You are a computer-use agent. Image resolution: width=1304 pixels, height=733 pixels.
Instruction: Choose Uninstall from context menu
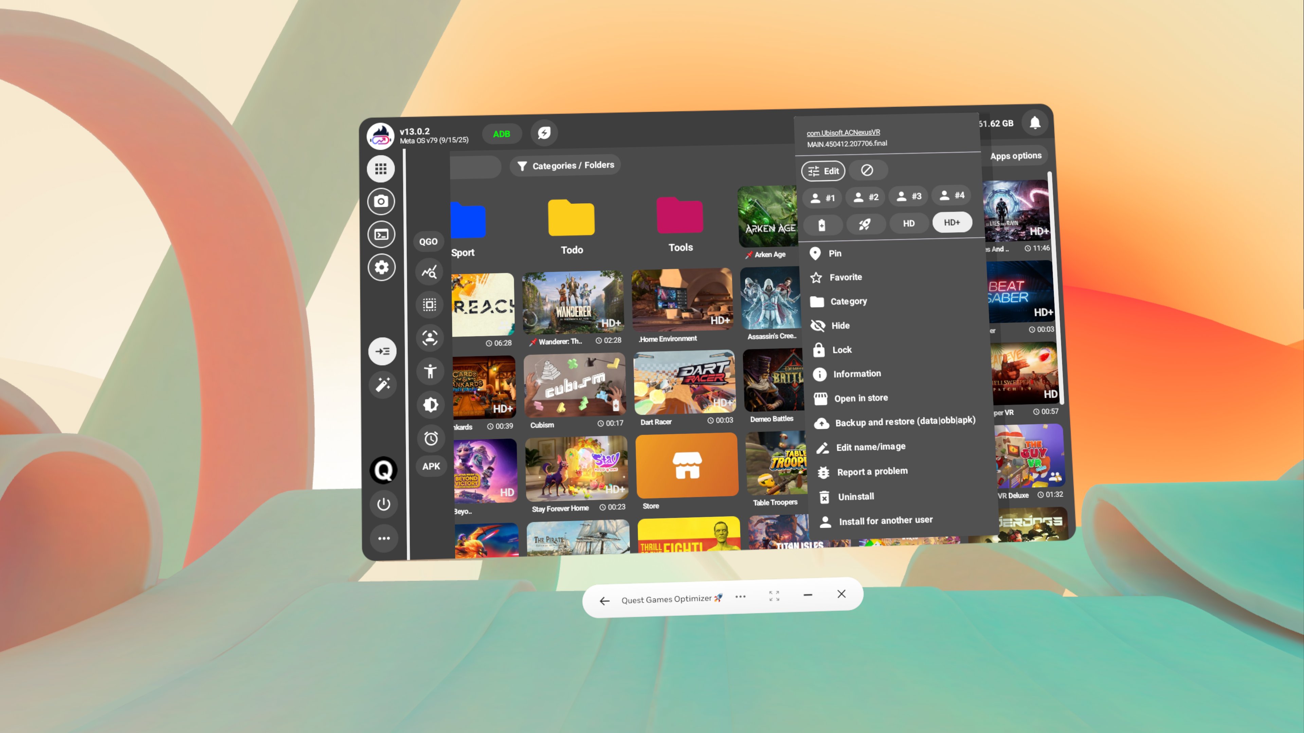[x=855, y=496]
